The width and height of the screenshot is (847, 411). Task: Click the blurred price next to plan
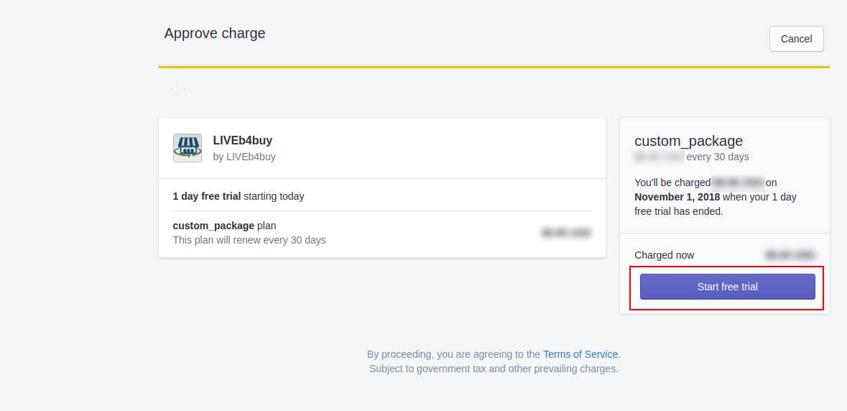coord(566,233)
